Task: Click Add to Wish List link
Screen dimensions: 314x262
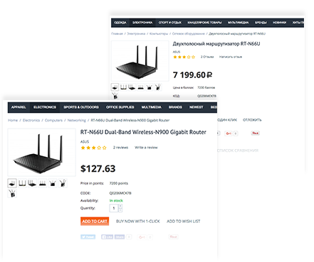Action: (x=184, y=222)
